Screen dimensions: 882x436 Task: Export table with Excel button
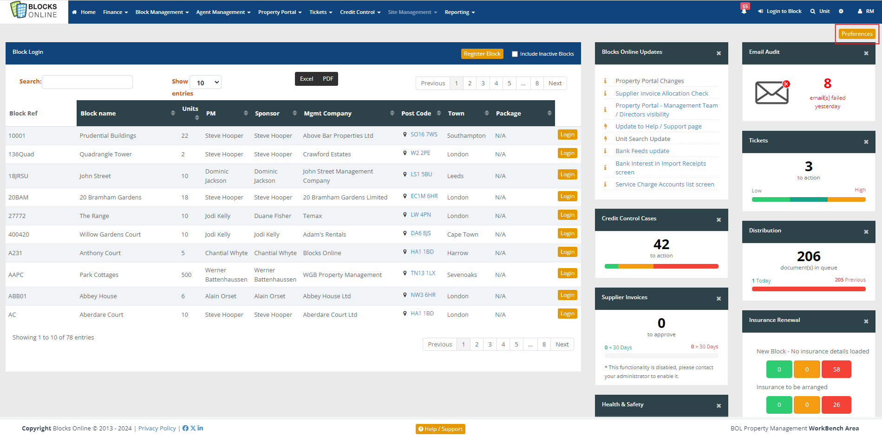click(x=307, y=79)
